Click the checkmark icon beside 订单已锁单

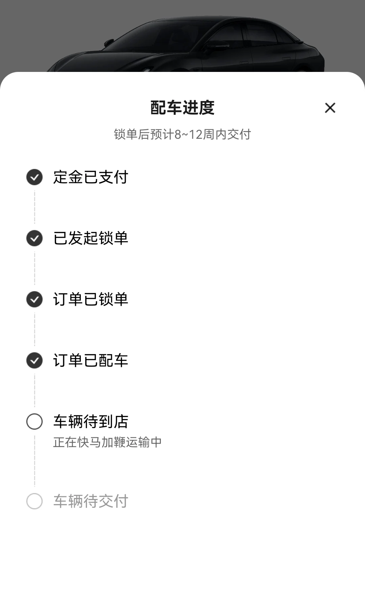(x=34, y=299)
